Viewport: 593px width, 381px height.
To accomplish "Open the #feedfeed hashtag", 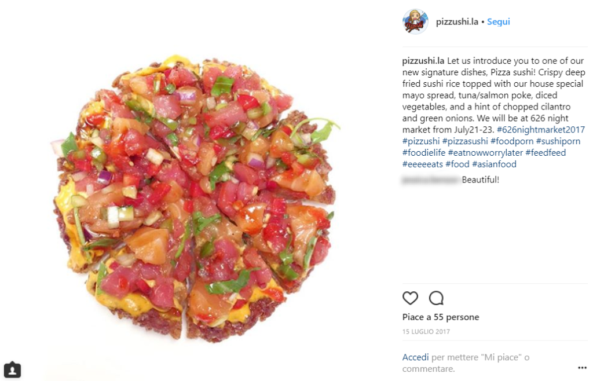I will click(x=546, y=153).
